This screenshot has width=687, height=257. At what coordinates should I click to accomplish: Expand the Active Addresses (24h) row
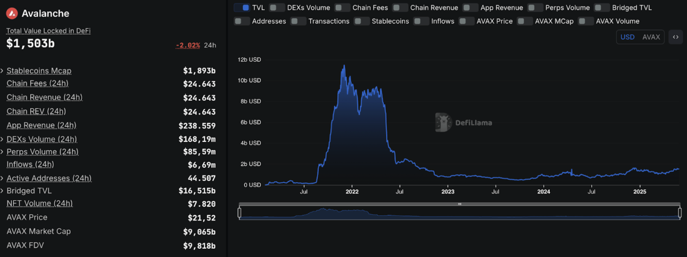coord(2,178)
